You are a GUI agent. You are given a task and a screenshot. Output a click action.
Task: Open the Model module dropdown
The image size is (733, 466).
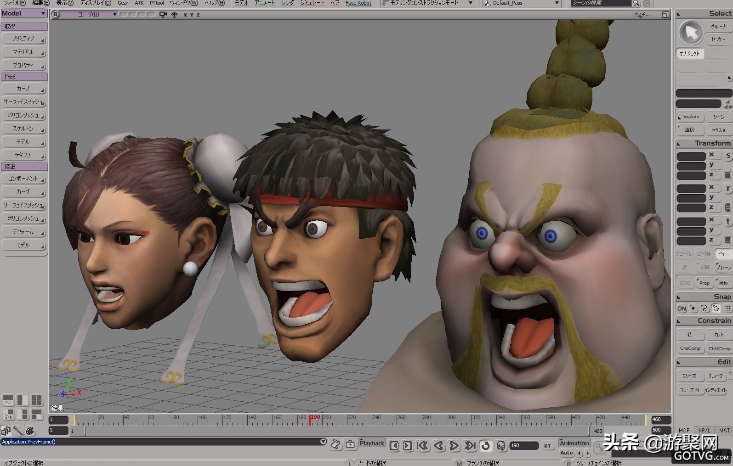24,14
